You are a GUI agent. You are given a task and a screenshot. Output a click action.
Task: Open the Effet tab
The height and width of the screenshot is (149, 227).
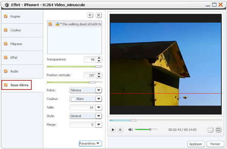coord(22,58)
